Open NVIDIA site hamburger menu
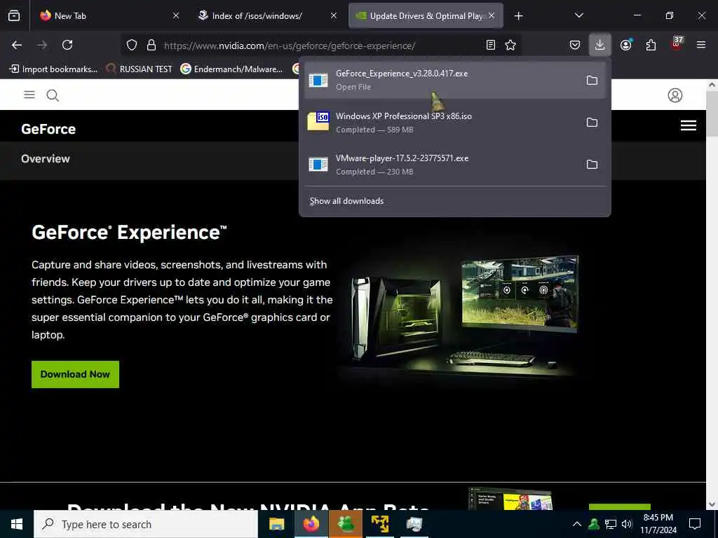Viewport: 718px width, 538px height. [29, 95]
